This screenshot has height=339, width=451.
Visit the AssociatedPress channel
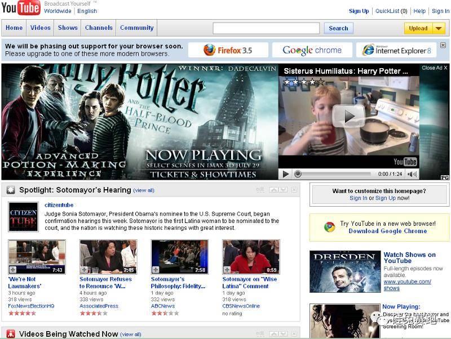pyautogui.click(x=99, y=306)
